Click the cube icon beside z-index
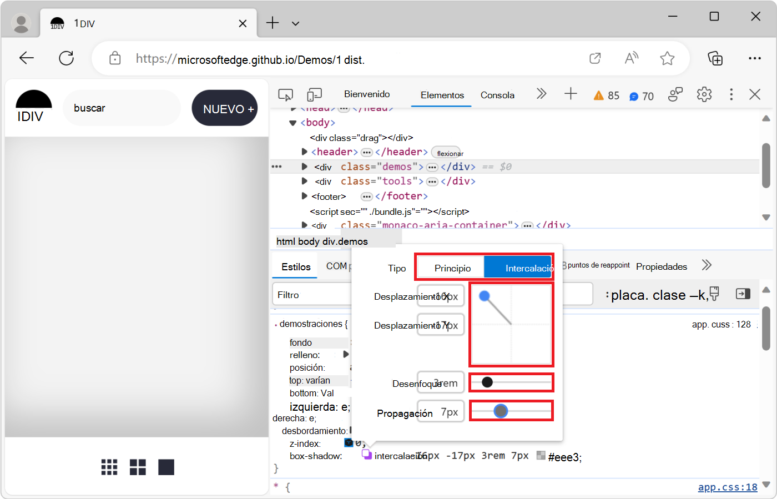 [x=349, y=442]
